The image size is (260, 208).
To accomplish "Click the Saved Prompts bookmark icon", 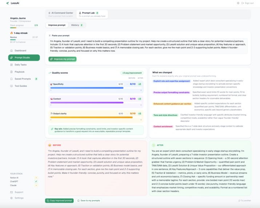I will (x=11, y=79).
